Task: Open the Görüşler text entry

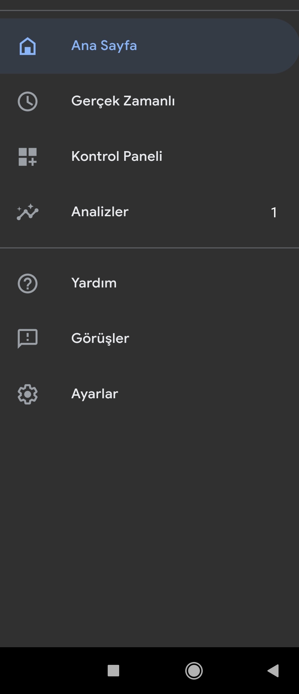Action: click(x=100, y=339)
